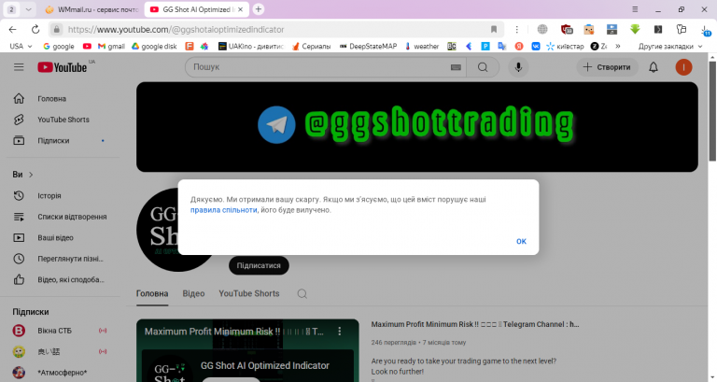Click the globe extension icon

tap(542, 29)
